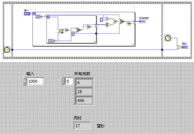Click the array index field showing 0
Image resolution: width=194 pixels, height=134 pixels.
69,81
